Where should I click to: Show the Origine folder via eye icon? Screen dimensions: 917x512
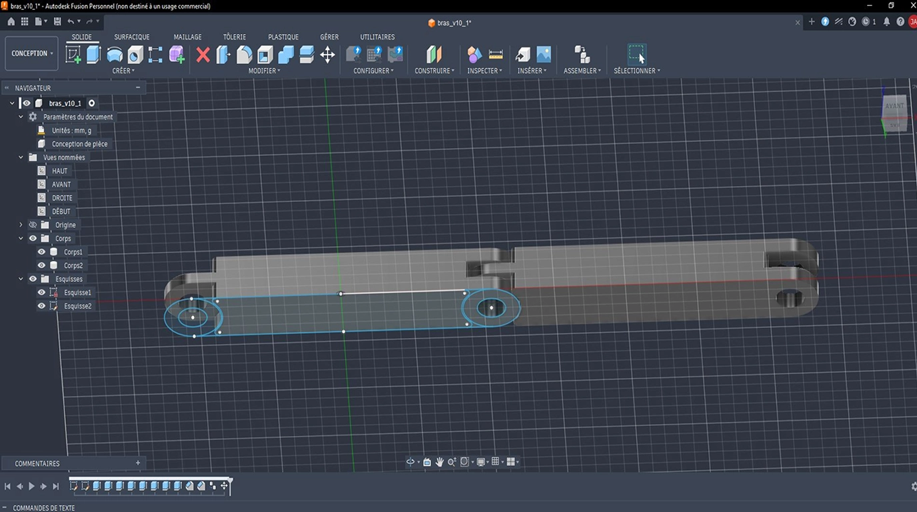(33, 225)
